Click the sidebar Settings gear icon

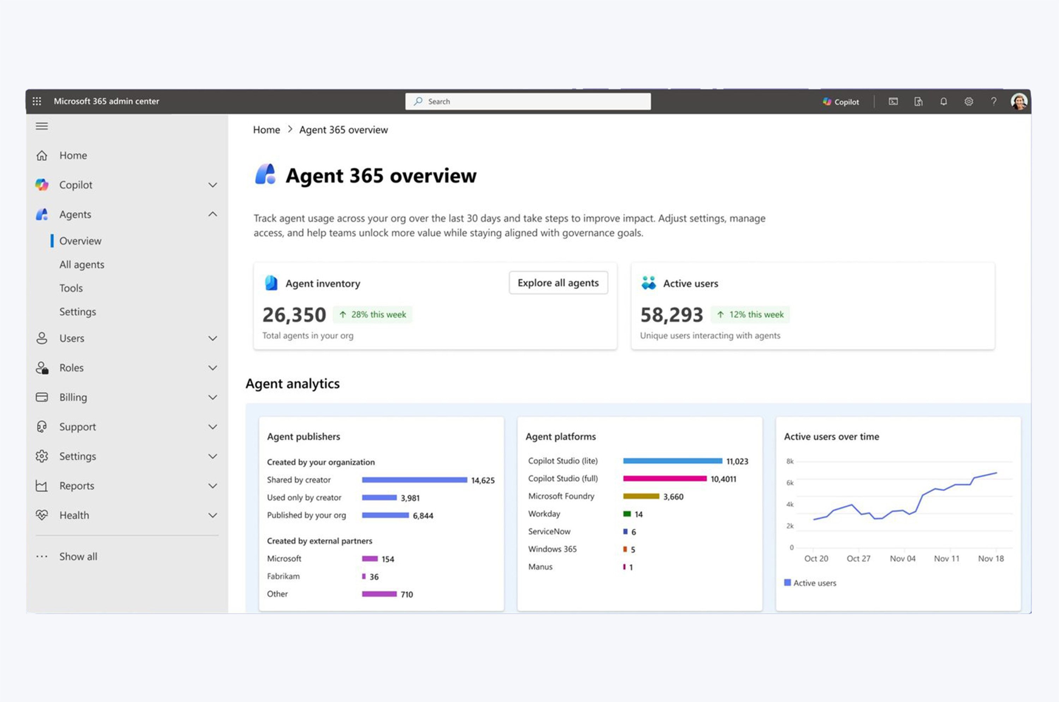(42, 456)
